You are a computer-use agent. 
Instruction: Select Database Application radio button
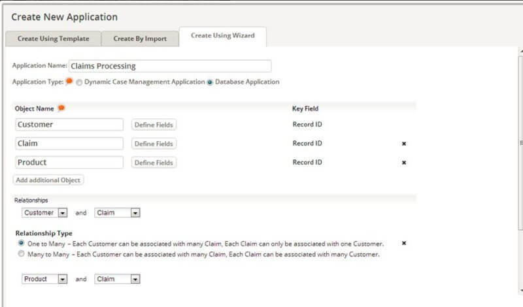pos(210,82)
